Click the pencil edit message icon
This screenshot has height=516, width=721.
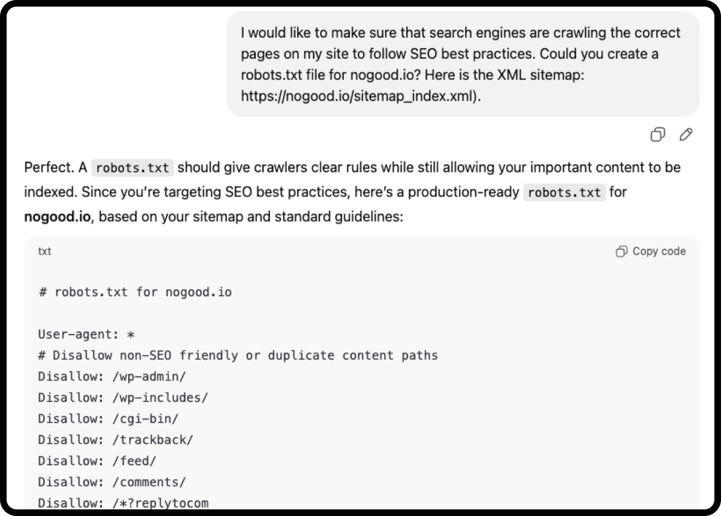click(x=686, y=135)
